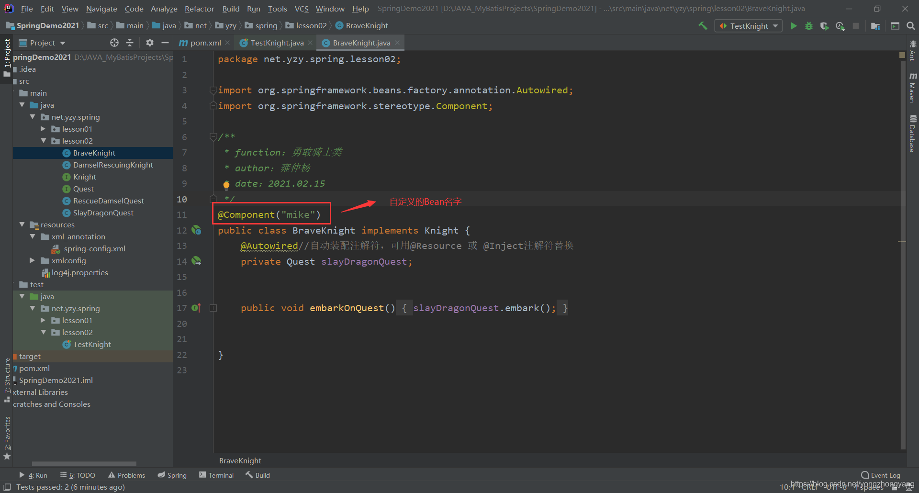Open the Analyze menu
This screenshot has height=493, width=919.
(164, 9)
